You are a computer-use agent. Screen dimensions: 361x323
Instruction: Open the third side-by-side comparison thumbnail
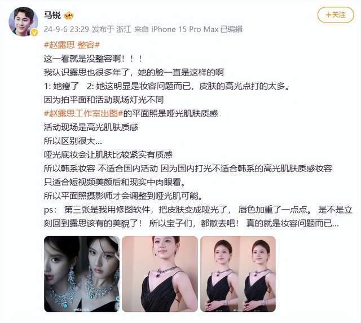[238, 274]
